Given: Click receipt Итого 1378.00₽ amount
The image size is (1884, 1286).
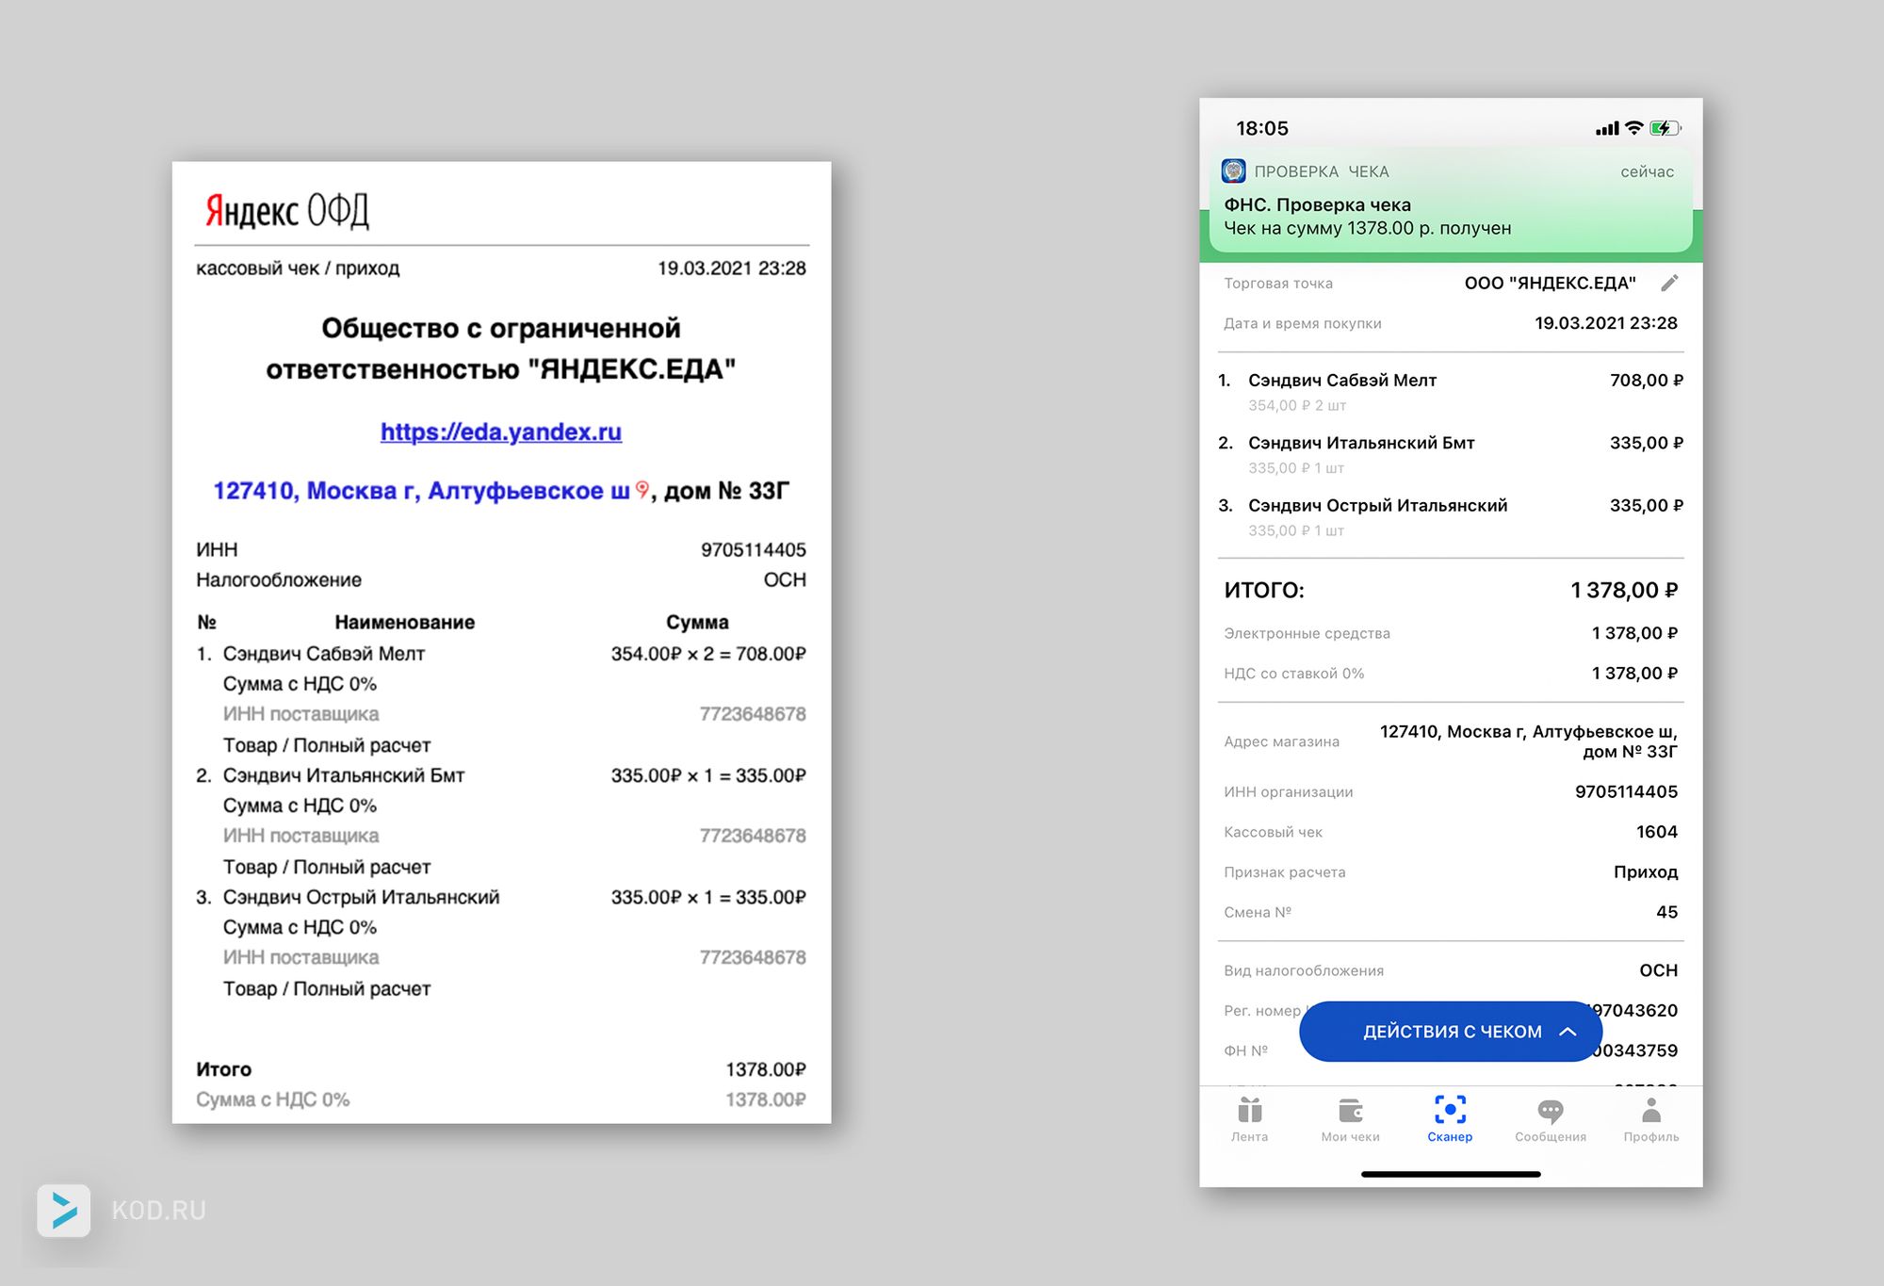Looking at the screenshot, I should (766, 1069).
